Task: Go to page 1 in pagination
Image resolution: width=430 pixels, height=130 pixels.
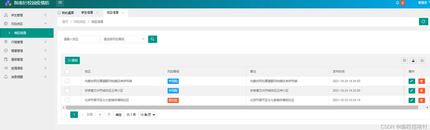Action: (74, 115)
